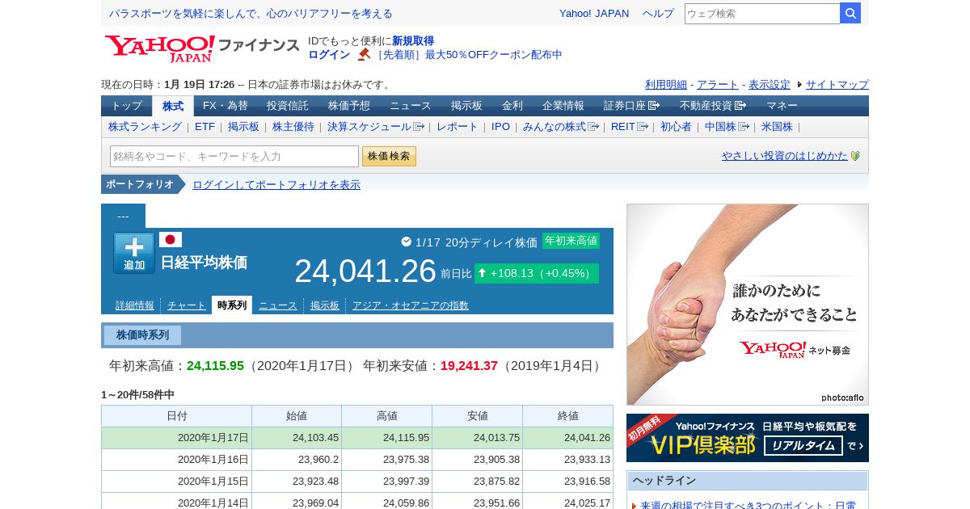This screenshot has height=509, width=970.
Task: Select the 株式 menu tab
Action: (x=173, y=106)
